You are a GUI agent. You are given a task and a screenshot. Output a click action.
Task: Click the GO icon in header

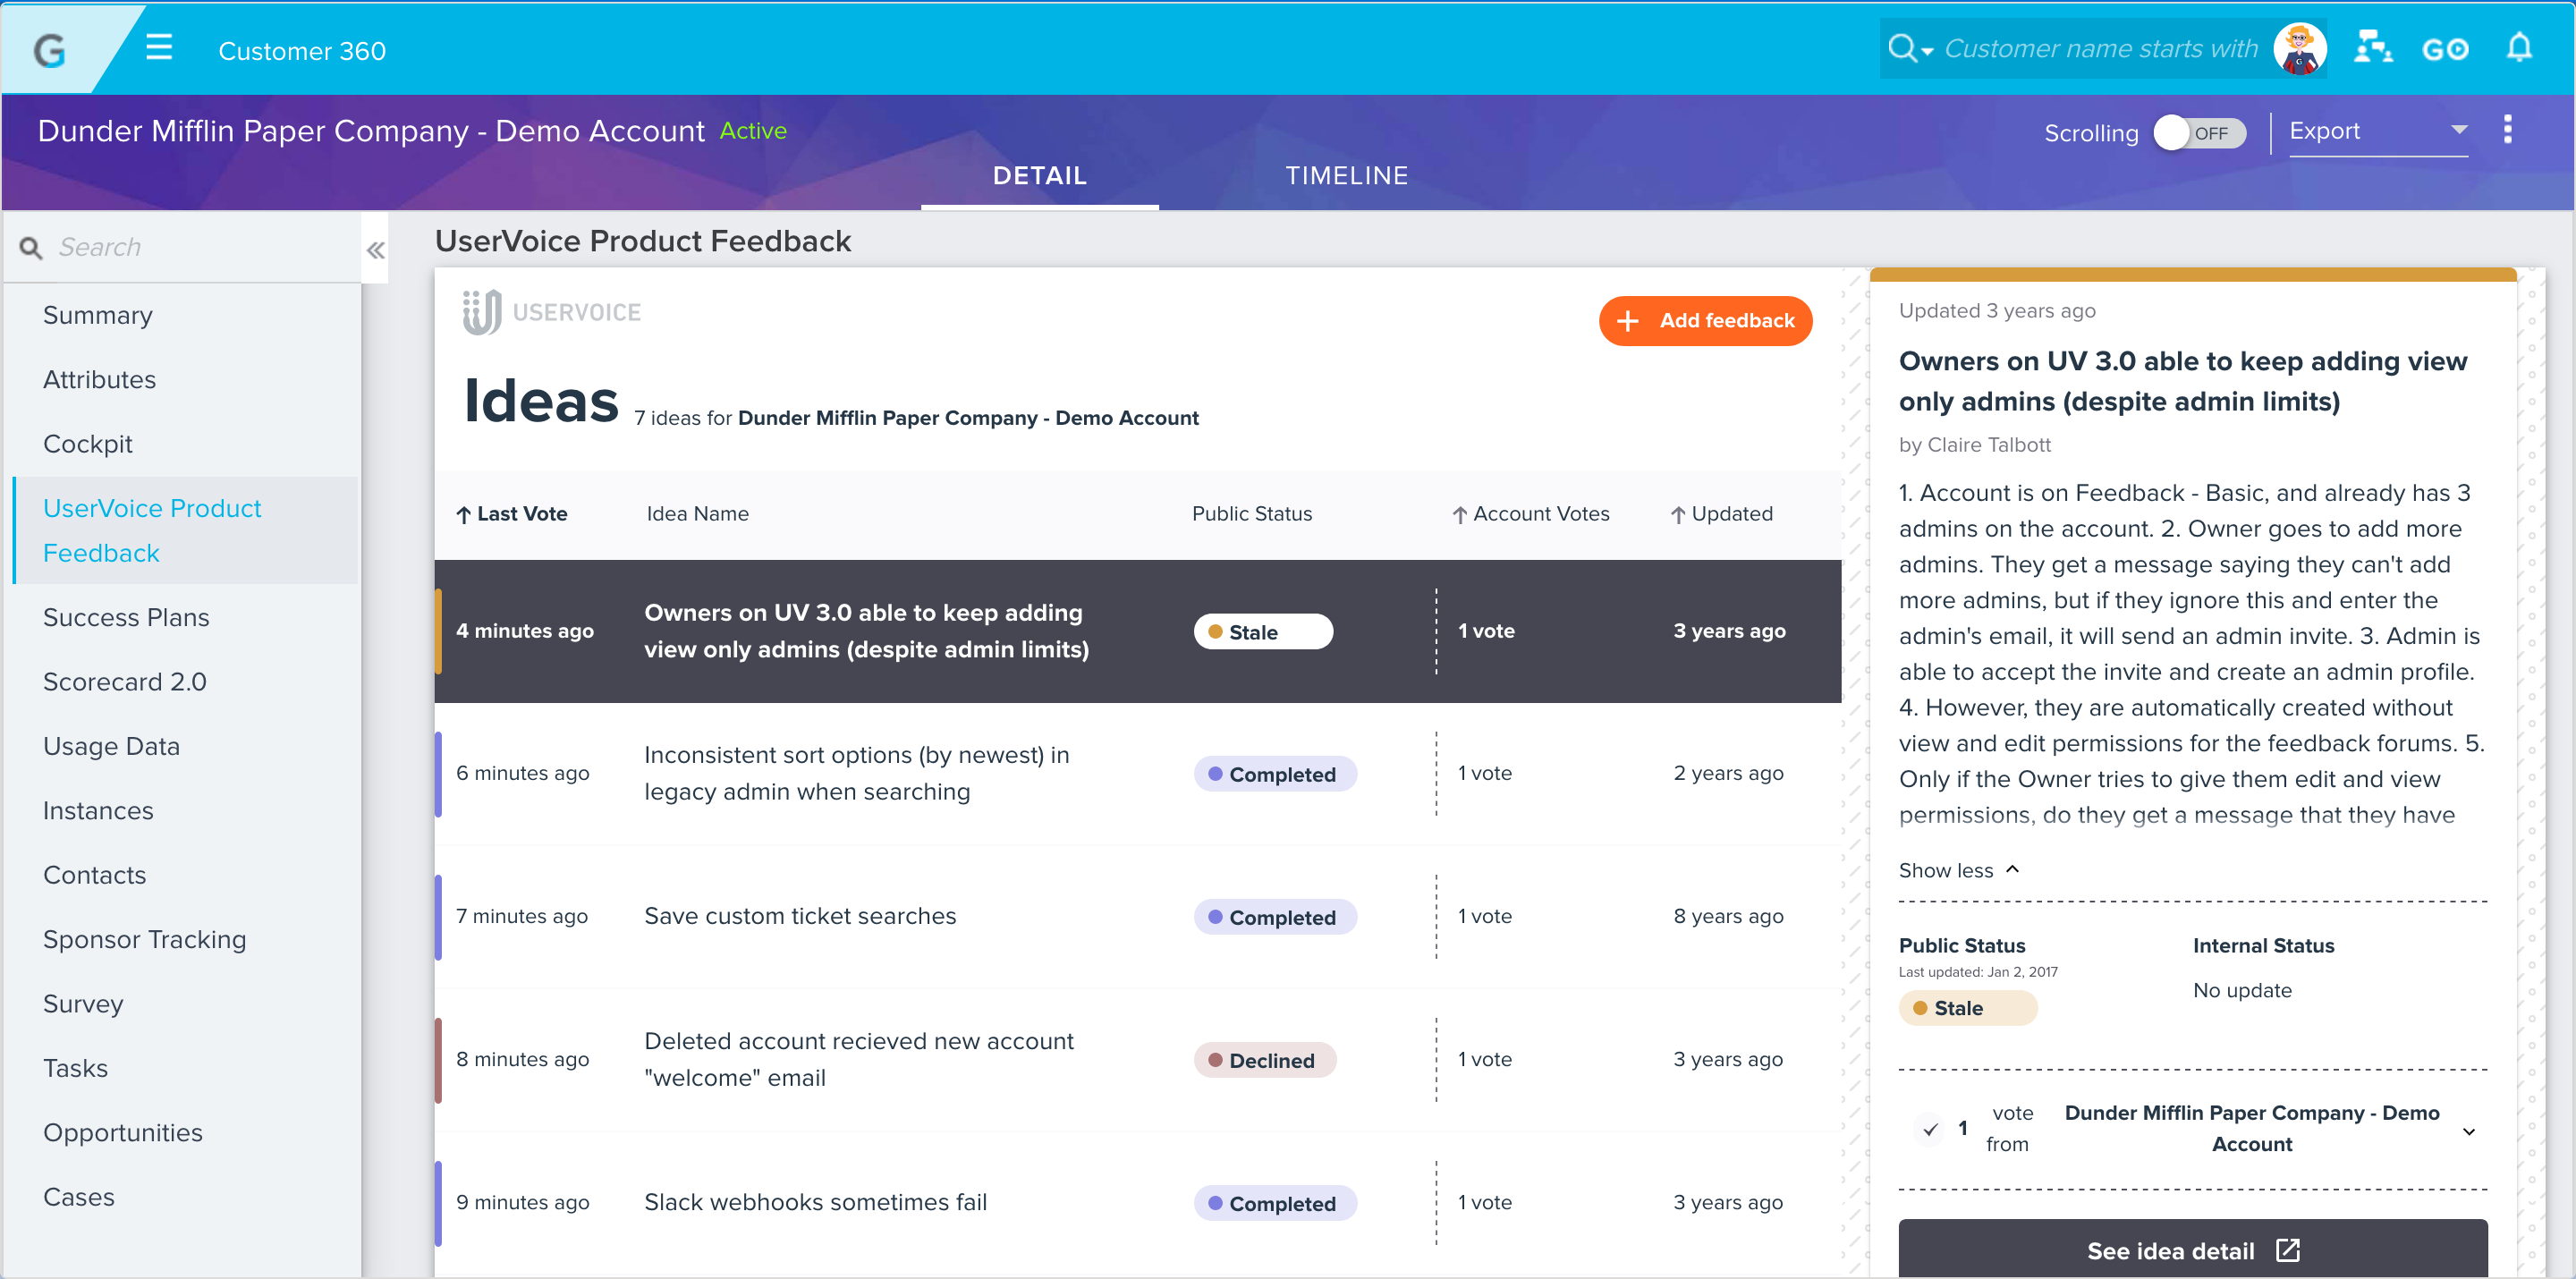2445,49
